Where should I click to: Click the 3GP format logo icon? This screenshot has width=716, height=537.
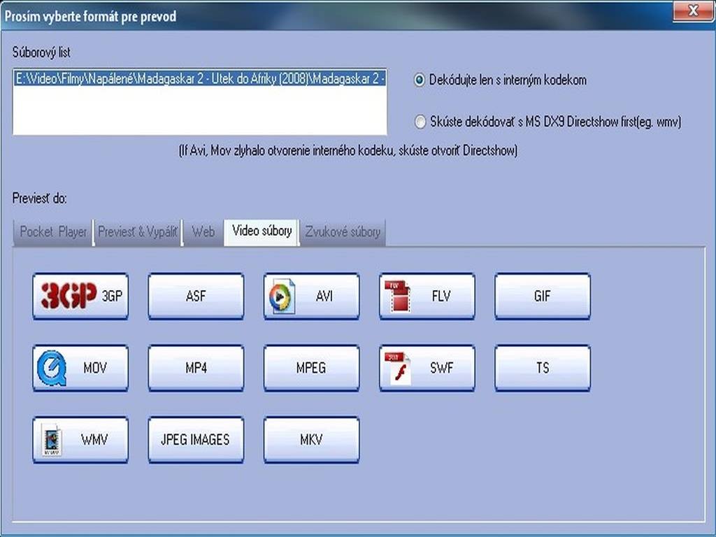click(68, 296)
